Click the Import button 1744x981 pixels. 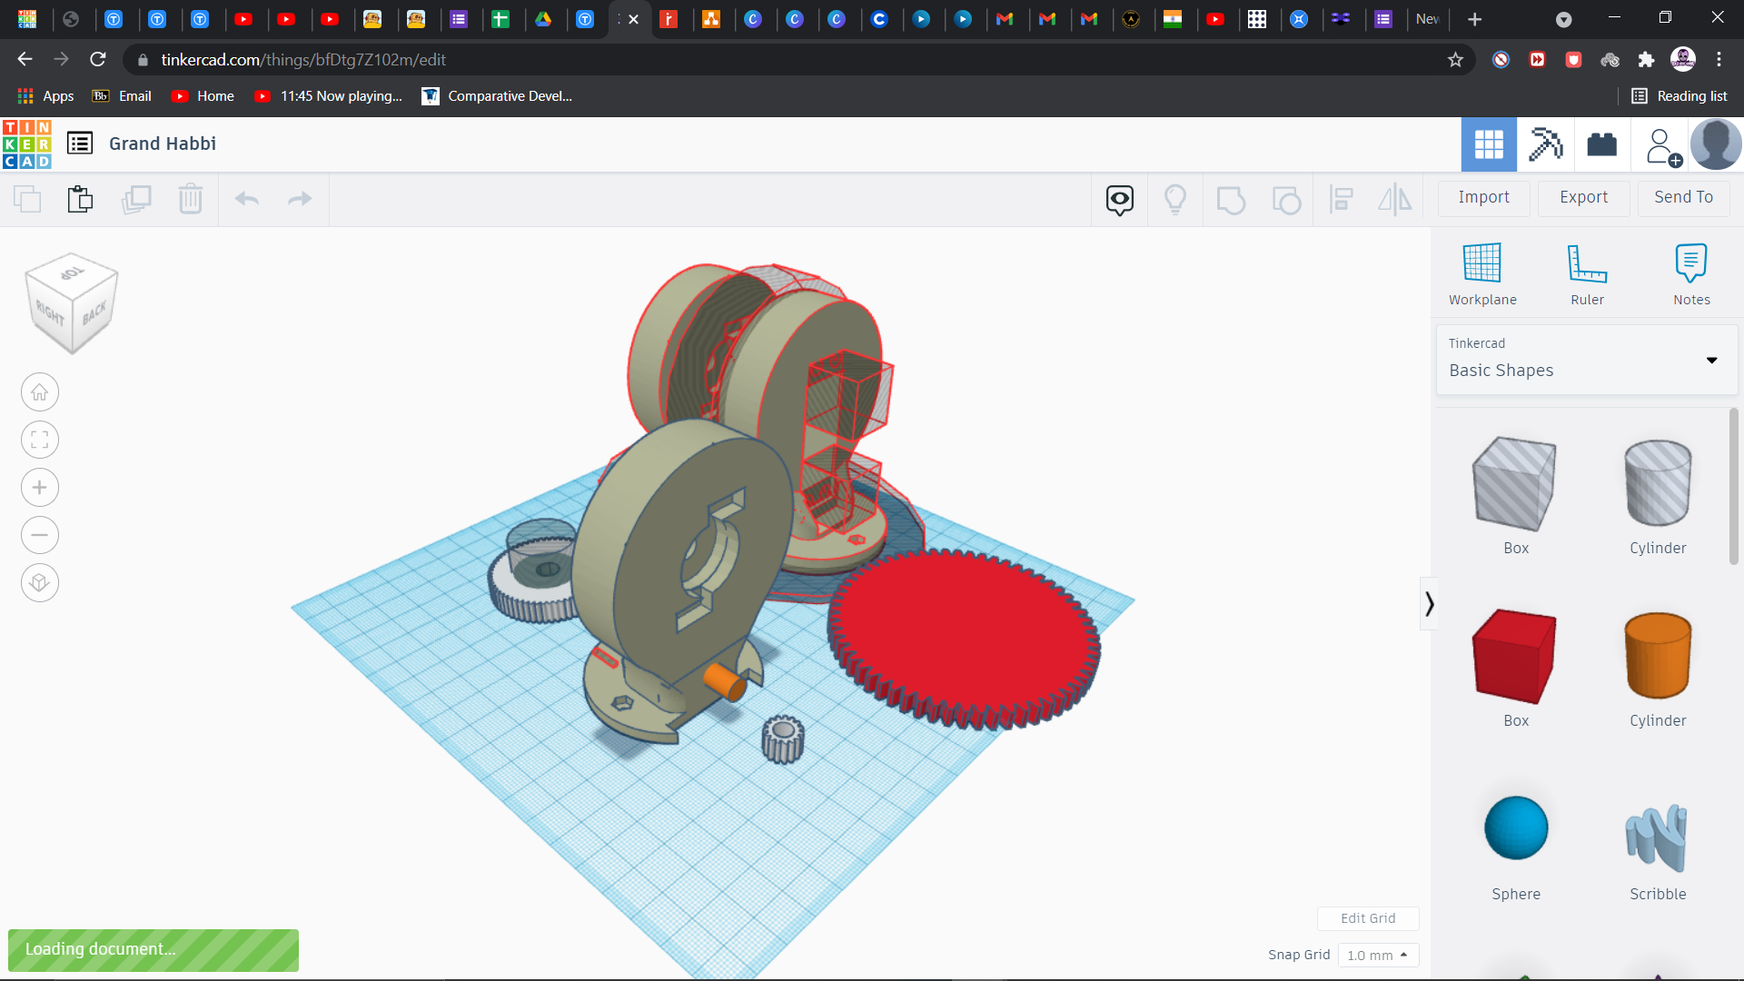pos(1483,197)
